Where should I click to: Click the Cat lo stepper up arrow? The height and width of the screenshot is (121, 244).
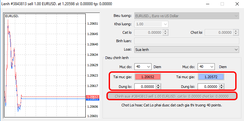tap(165, 31)
